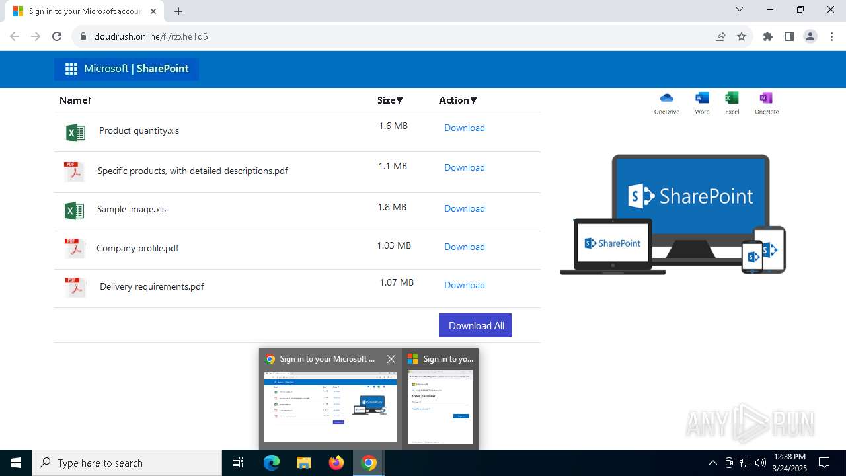Open Microsoft Edge from the taskbar
Screen dimensions: 846x476
(272, 463)
